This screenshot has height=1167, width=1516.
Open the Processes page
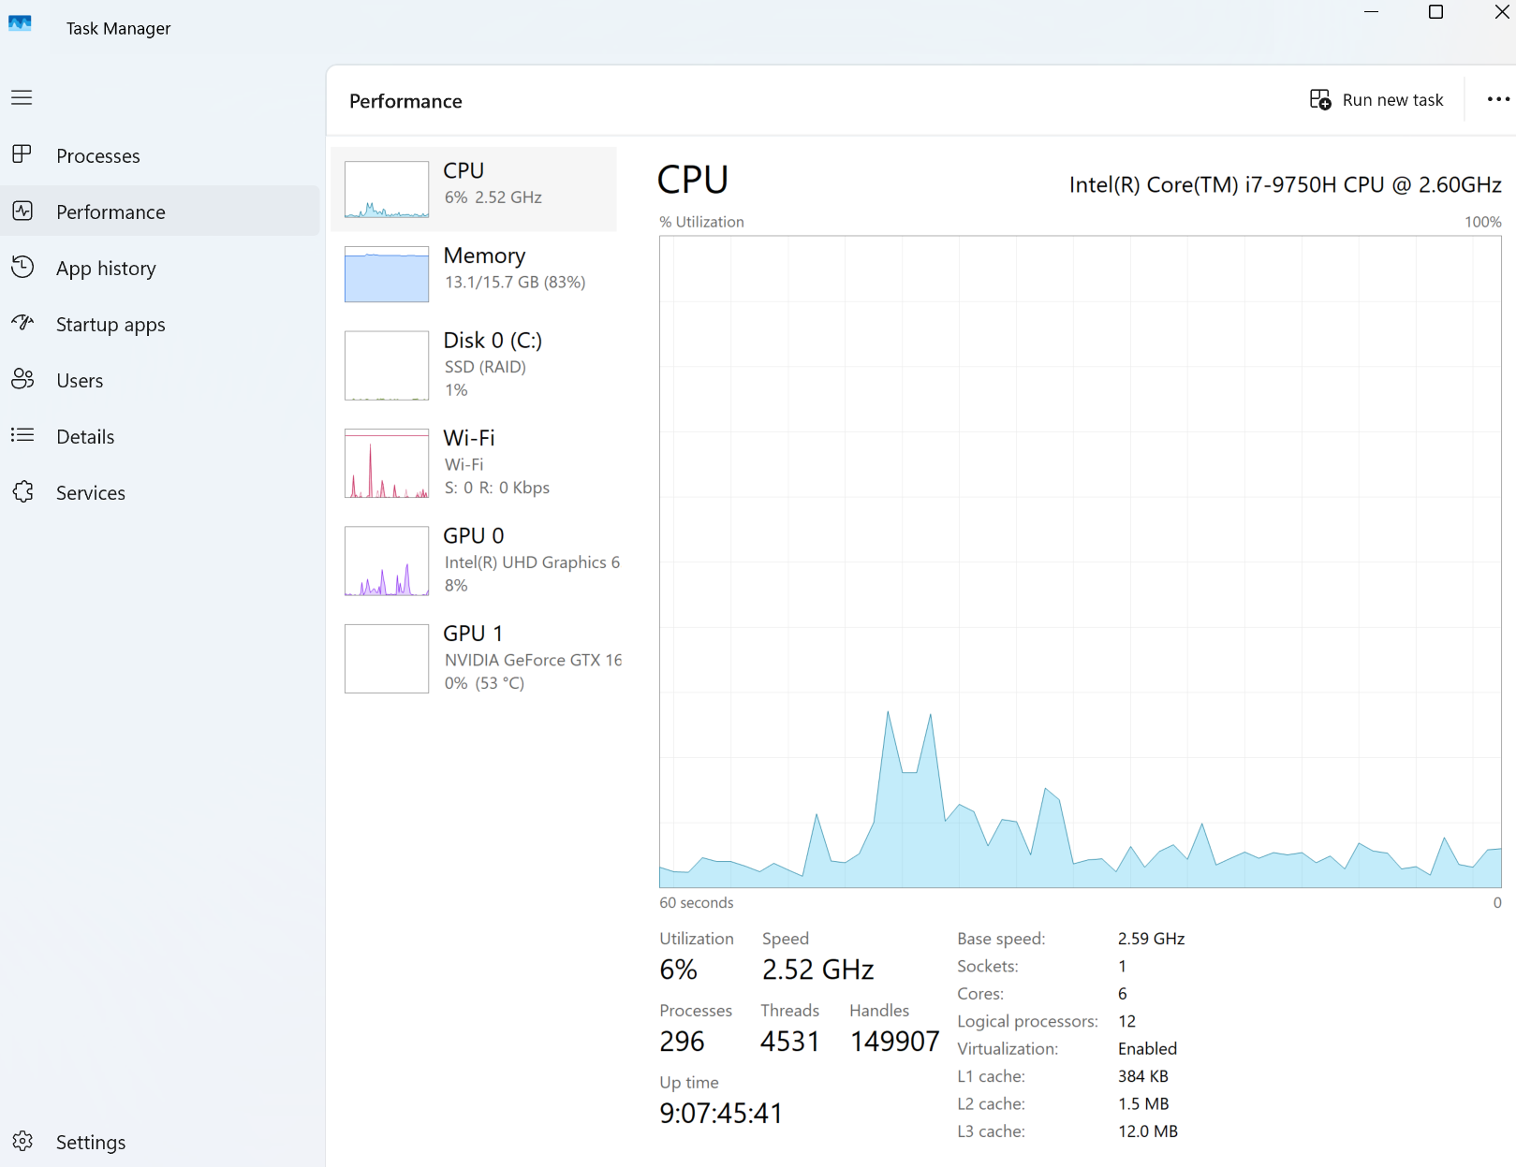pyautogui.click(x=160, y=155)
